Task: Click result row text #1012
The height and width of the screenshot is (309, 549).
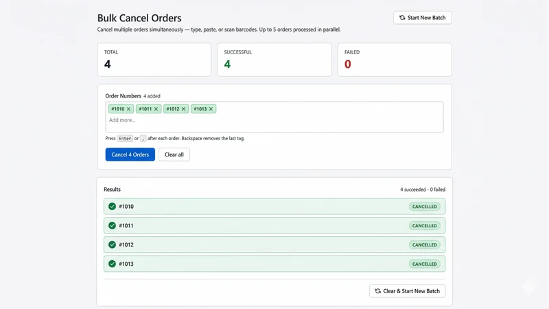Action: (126, 244)
